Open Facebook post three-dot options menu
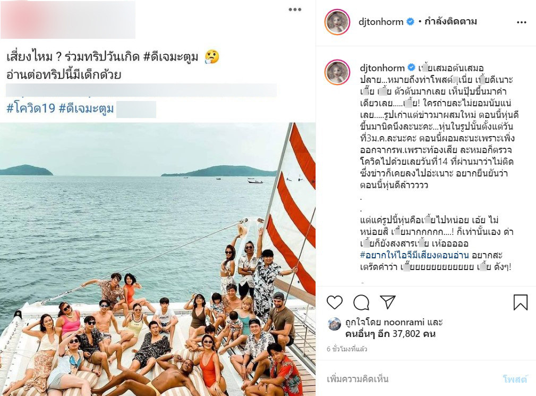The height and width of the screenshot is (396, 536). pos(295,10)
